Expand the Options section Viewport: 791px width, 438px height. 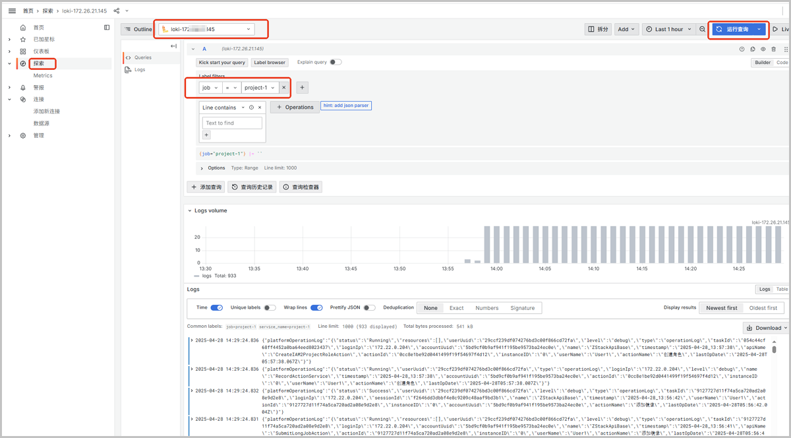pyautogui.click(x=202, y=168)
